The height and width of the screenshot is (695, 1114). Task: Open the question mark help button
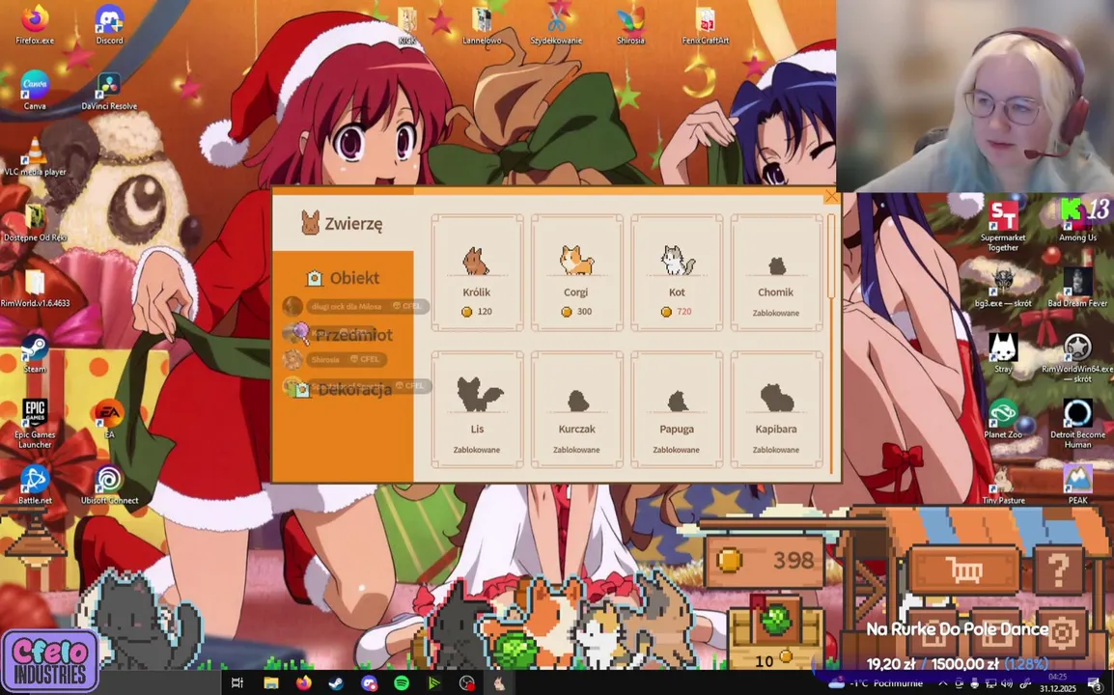(1058, 570)
